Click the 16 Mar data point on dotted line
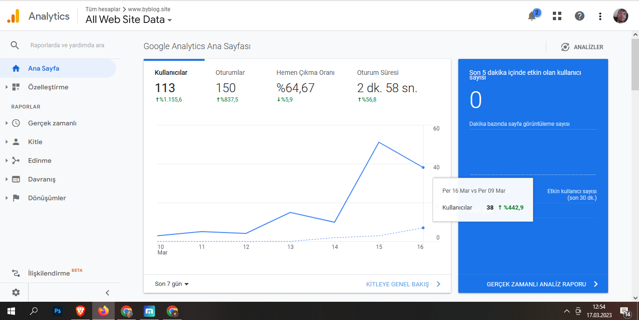The height and width of the screenshot is (320, 639). 423,228
